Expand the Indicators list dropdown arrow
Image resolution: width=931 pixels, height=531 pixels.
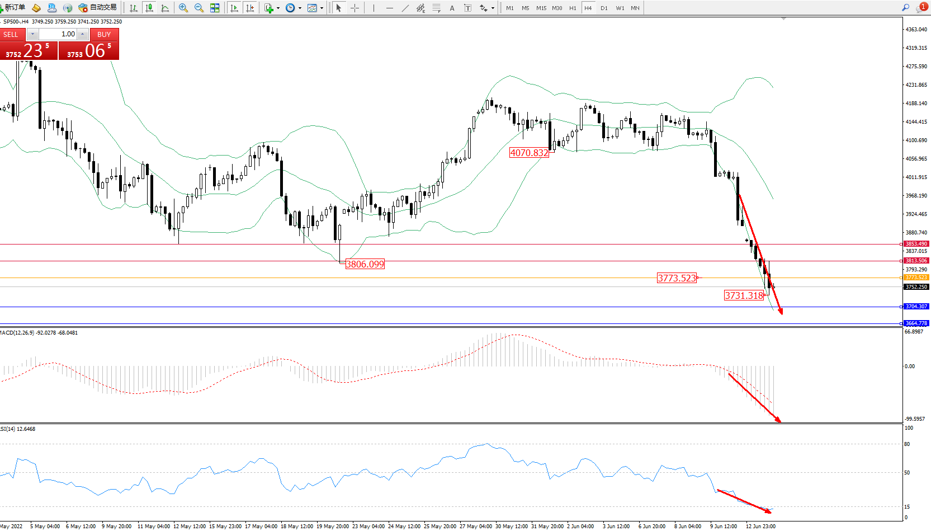(x=278, y=8)
